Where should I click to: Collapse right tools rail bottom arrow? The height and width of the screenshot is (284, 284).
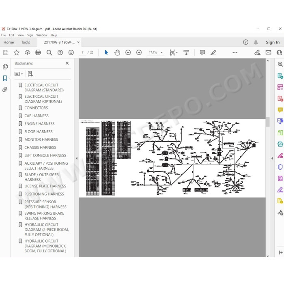tap(281, 252)
